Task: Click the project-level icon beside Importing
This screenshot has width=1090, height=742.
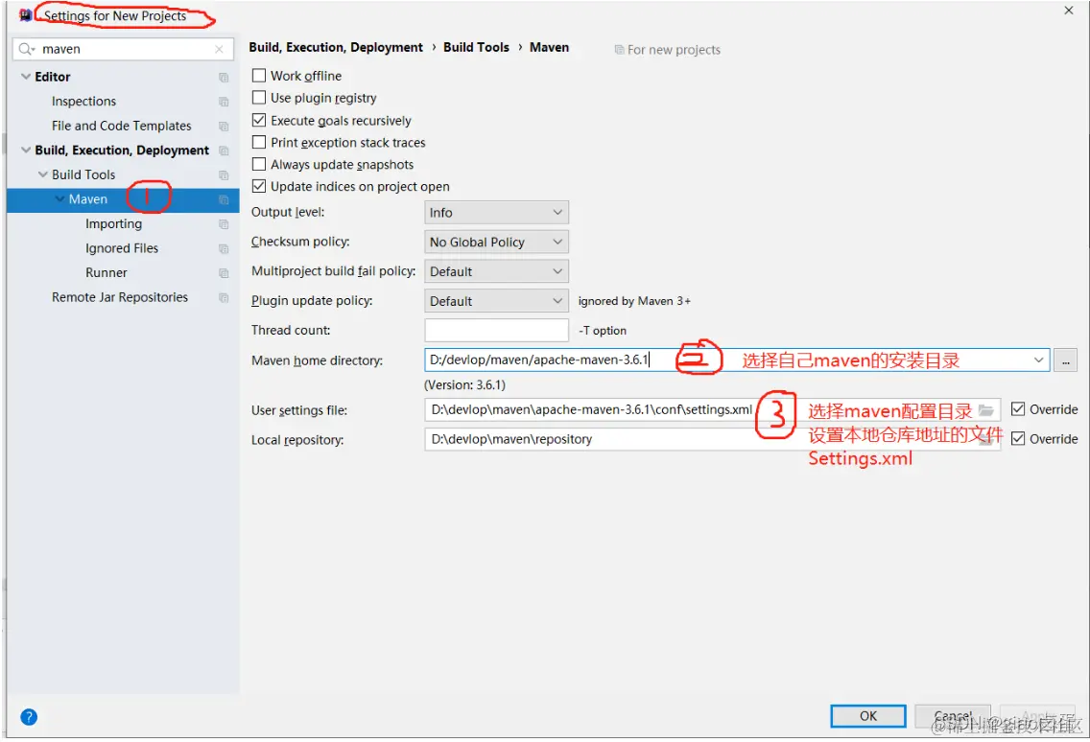Action: point(224,223)
